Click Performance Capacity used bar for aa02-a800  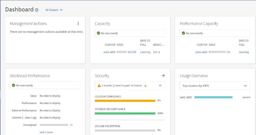coord(217,52)
